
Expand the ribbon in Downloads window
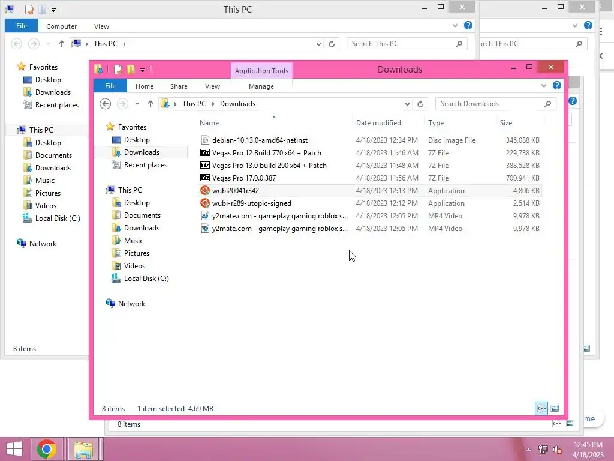point(543,85)
